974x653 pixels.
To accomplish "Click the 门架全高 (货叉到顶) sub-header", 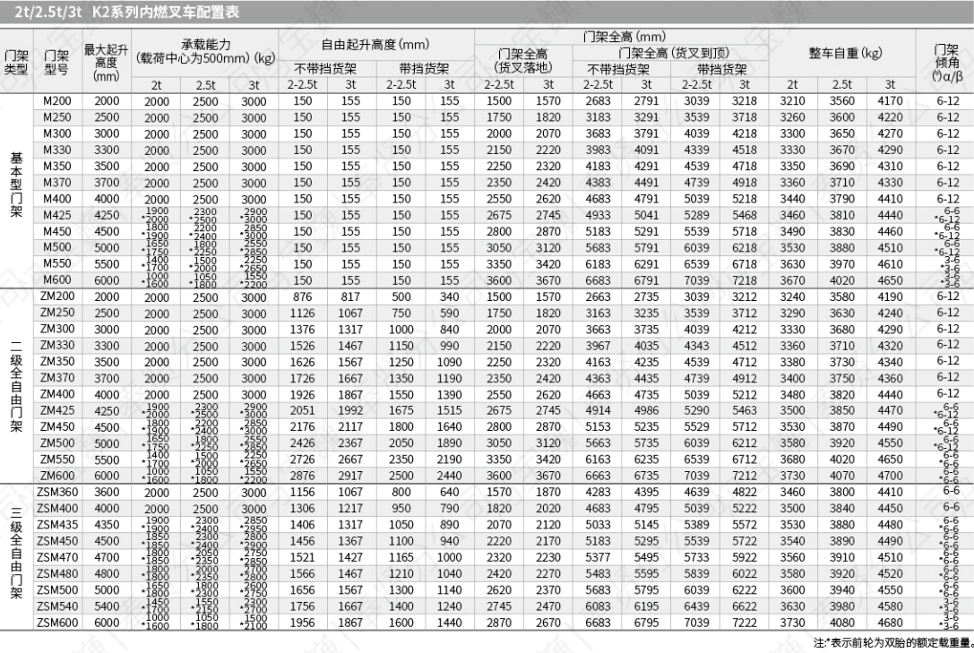I will click(x=670, y=53).
